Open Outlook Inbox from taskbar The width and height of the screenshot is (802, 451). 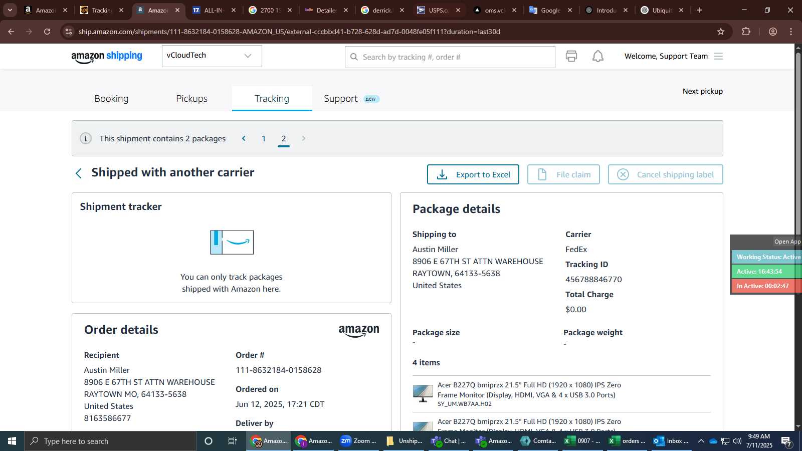(x=672, y=441)
